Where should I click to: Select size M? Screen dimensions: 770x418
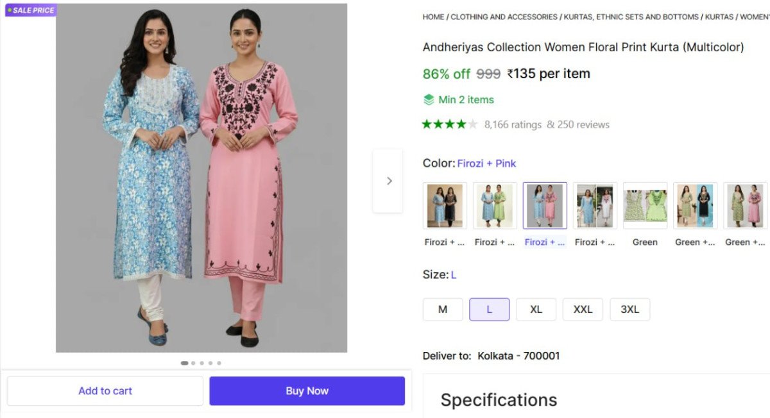coord(443,309)
